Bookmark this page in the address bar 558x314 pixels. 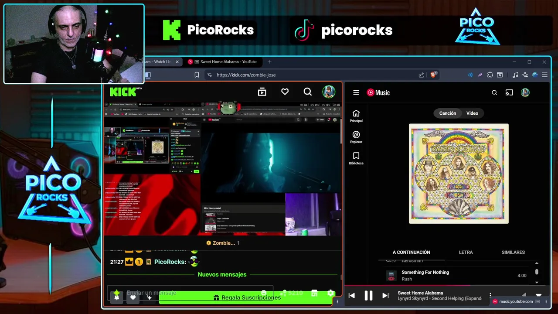click(x=197, y=75)
